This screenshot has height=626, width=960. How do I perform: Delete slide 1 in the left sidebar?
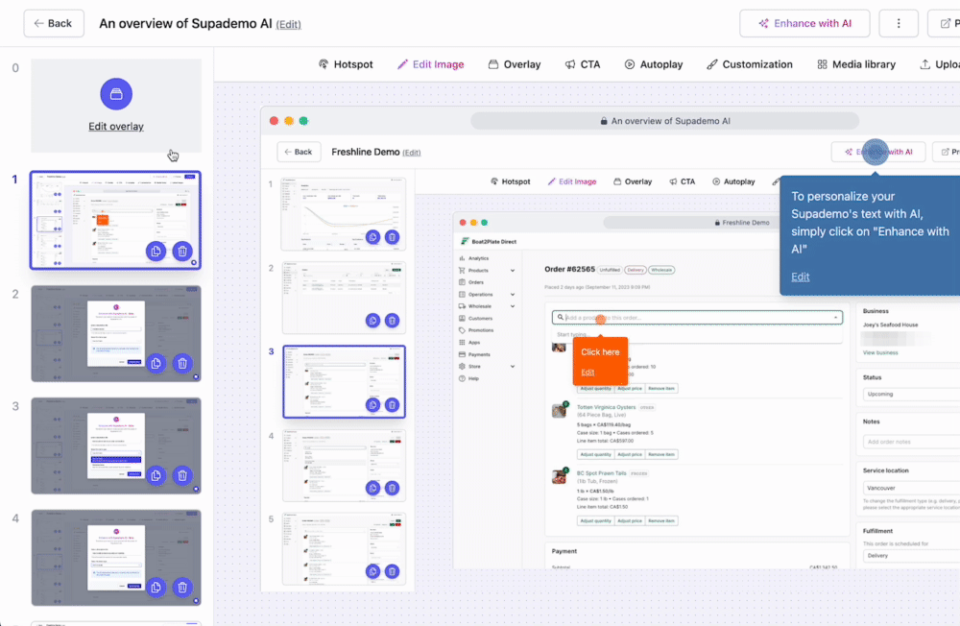click(182, 252)
